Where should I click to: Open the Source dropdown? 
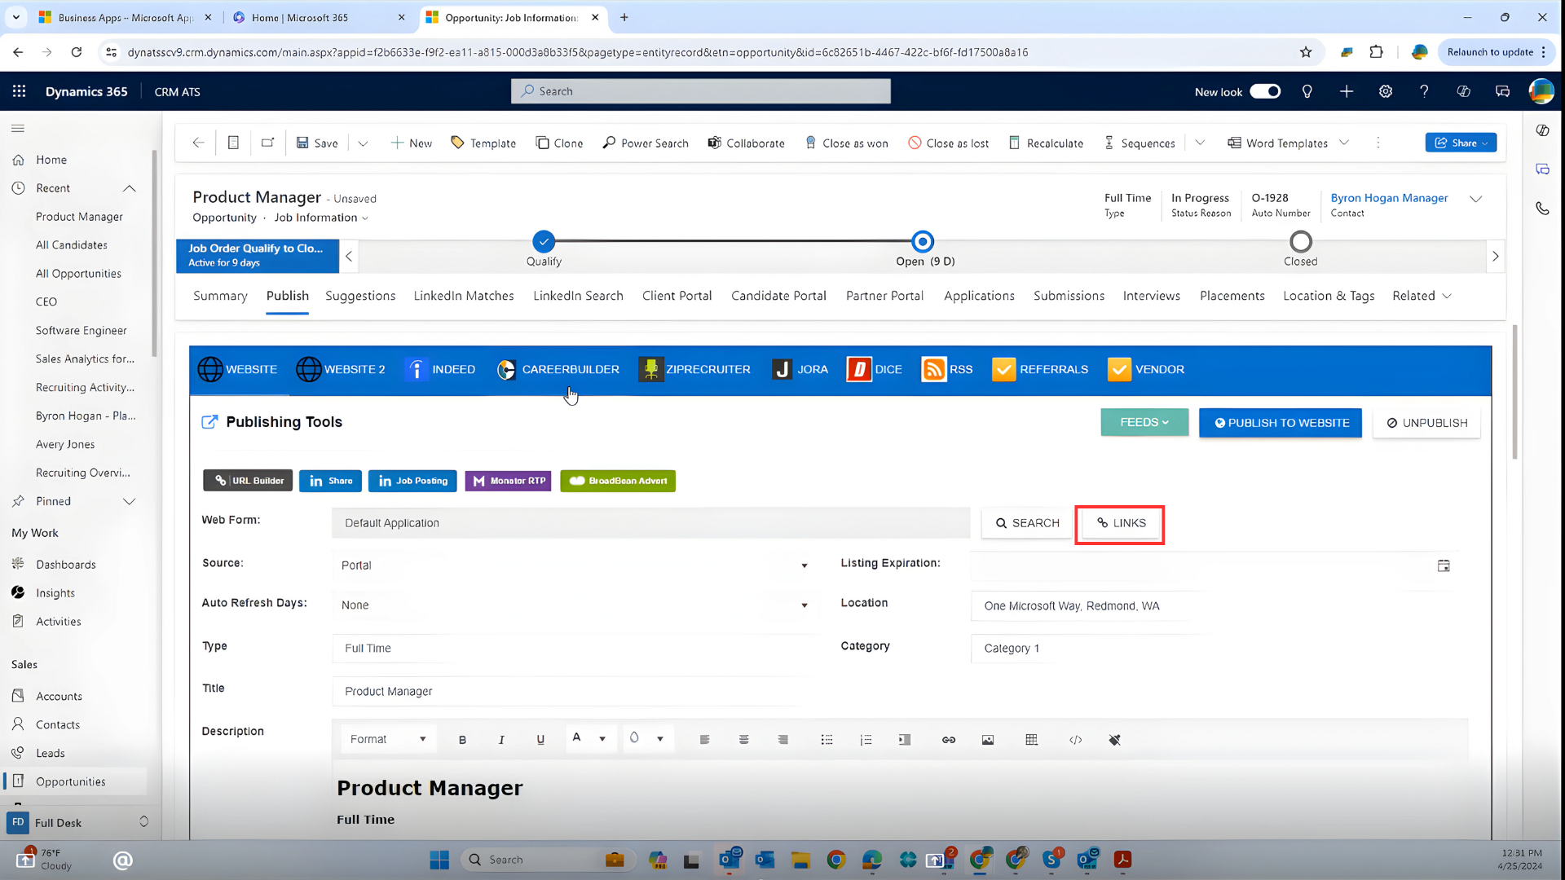575,565
